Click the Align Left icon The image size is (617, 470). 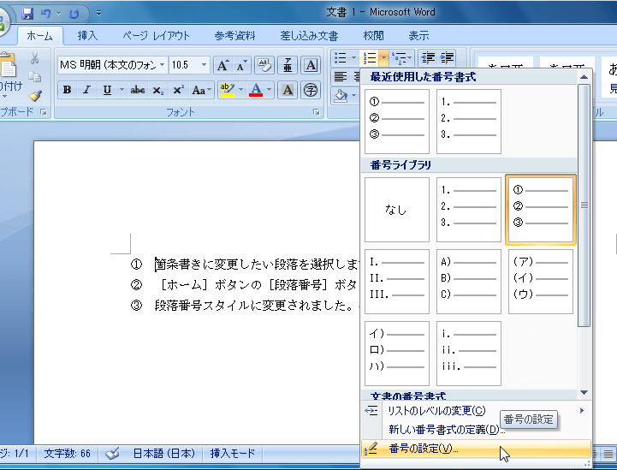pyautogui.click(x=341, y=77)
